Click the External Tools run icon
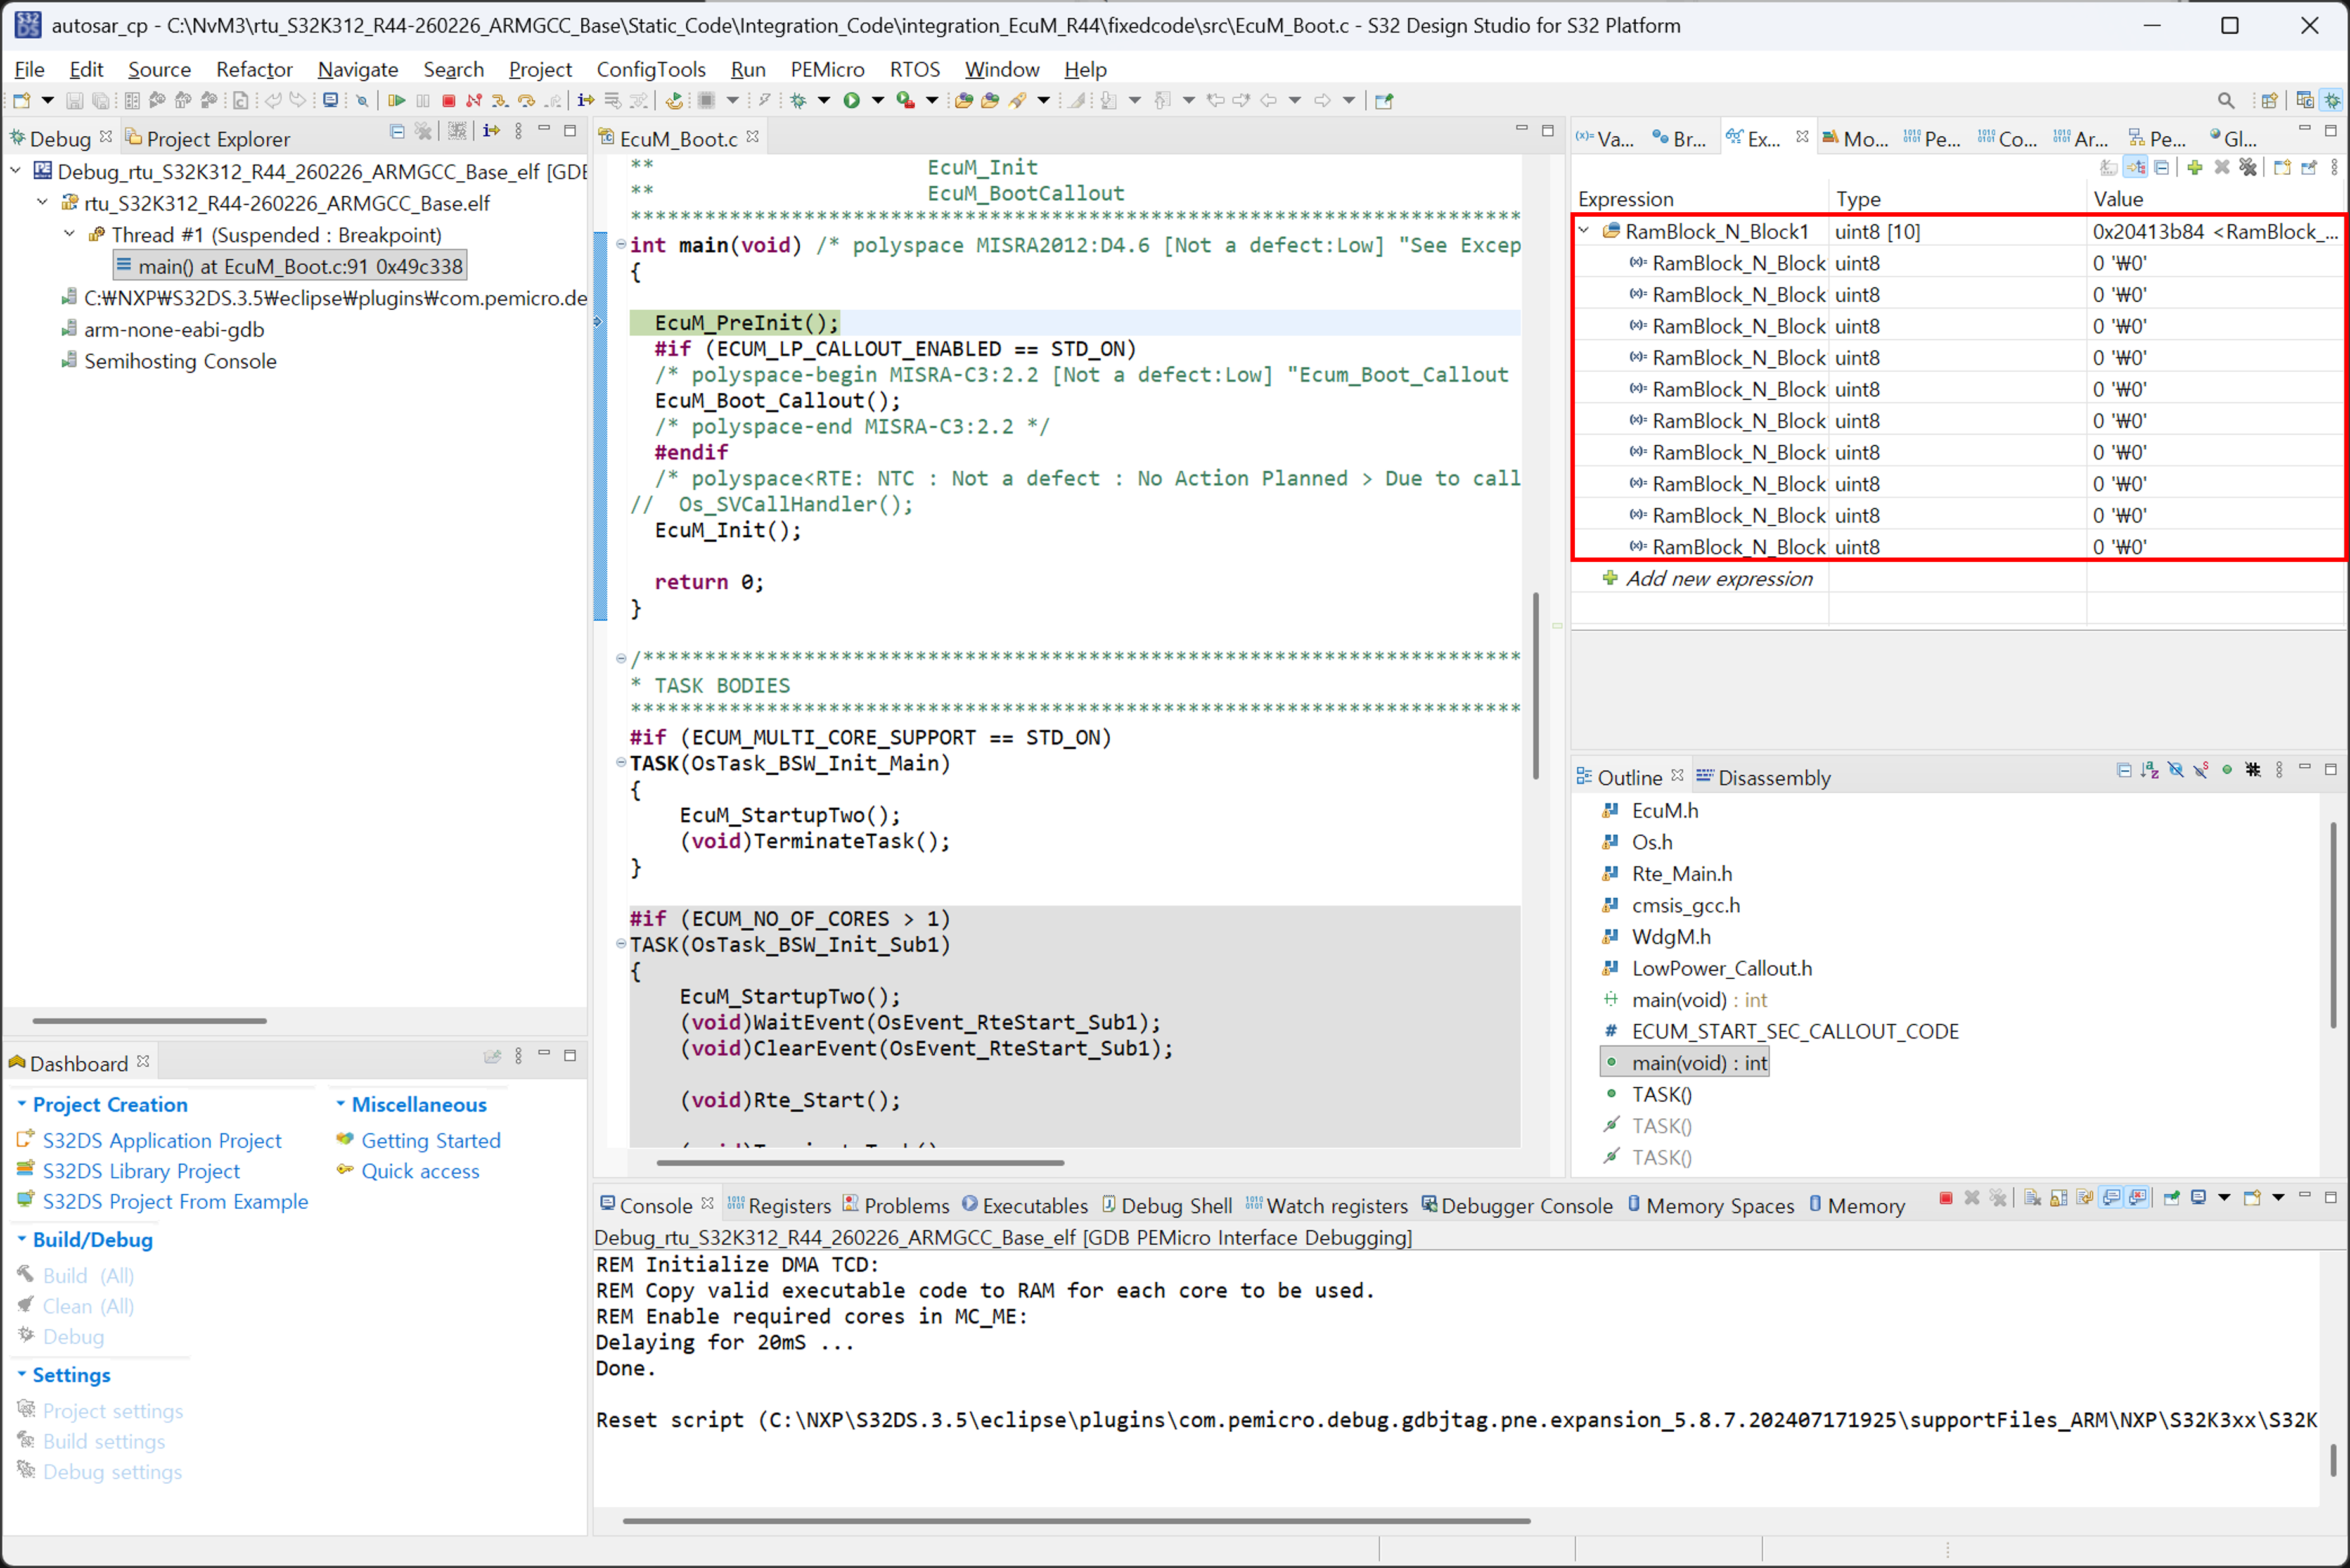The height and width of the screenshot is (1568, 2350). (x=906, y=100)
